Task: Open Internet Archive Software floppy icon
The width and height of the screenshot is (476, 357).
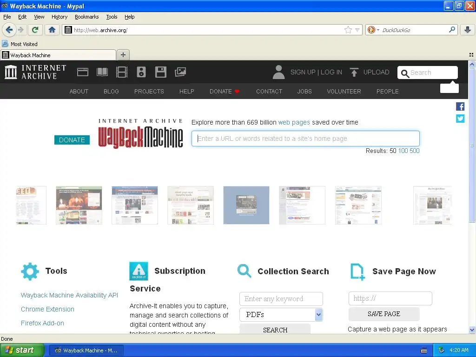Action: point(160,72)
